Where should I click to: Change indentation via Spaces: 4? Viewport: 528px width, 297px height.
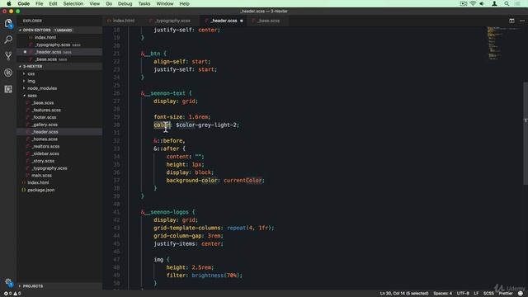[x=442, y=294]
